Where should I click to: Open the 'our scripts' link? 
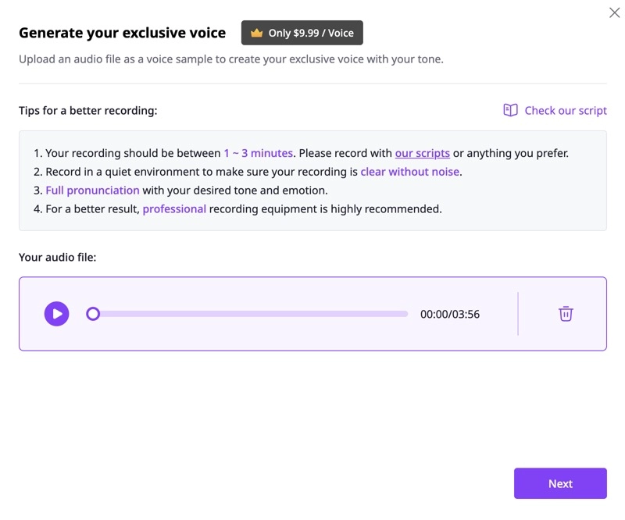tap(422, 153)
